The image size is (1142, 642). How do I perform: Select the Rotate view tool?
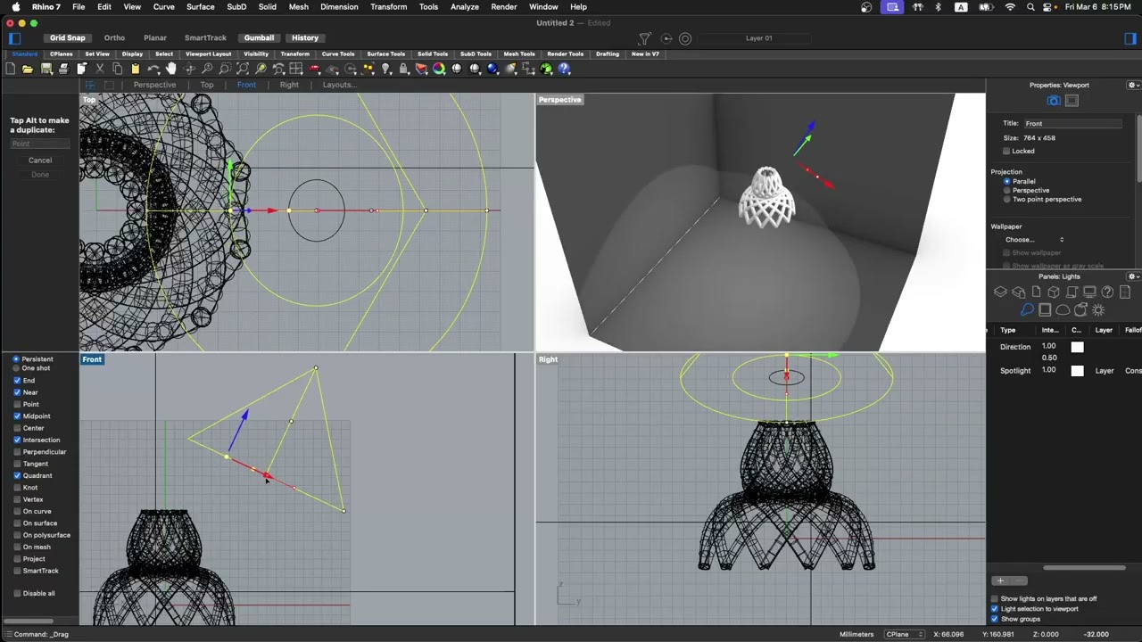click(x=189, y=69)
